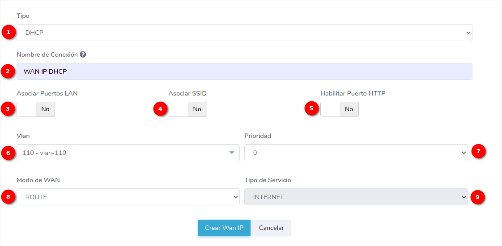
Task: Enable the Asociar SSID switch
Action: point(187,109)
